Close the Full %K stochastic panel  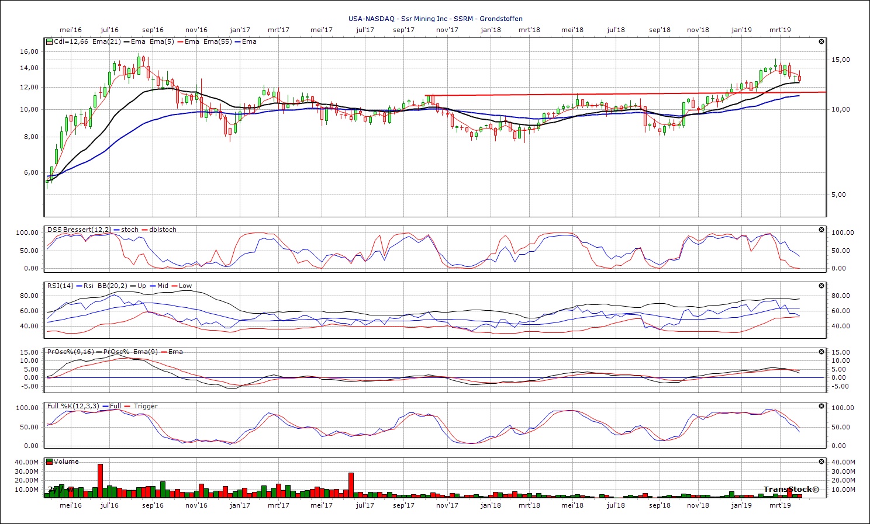(x=821, y=406)
